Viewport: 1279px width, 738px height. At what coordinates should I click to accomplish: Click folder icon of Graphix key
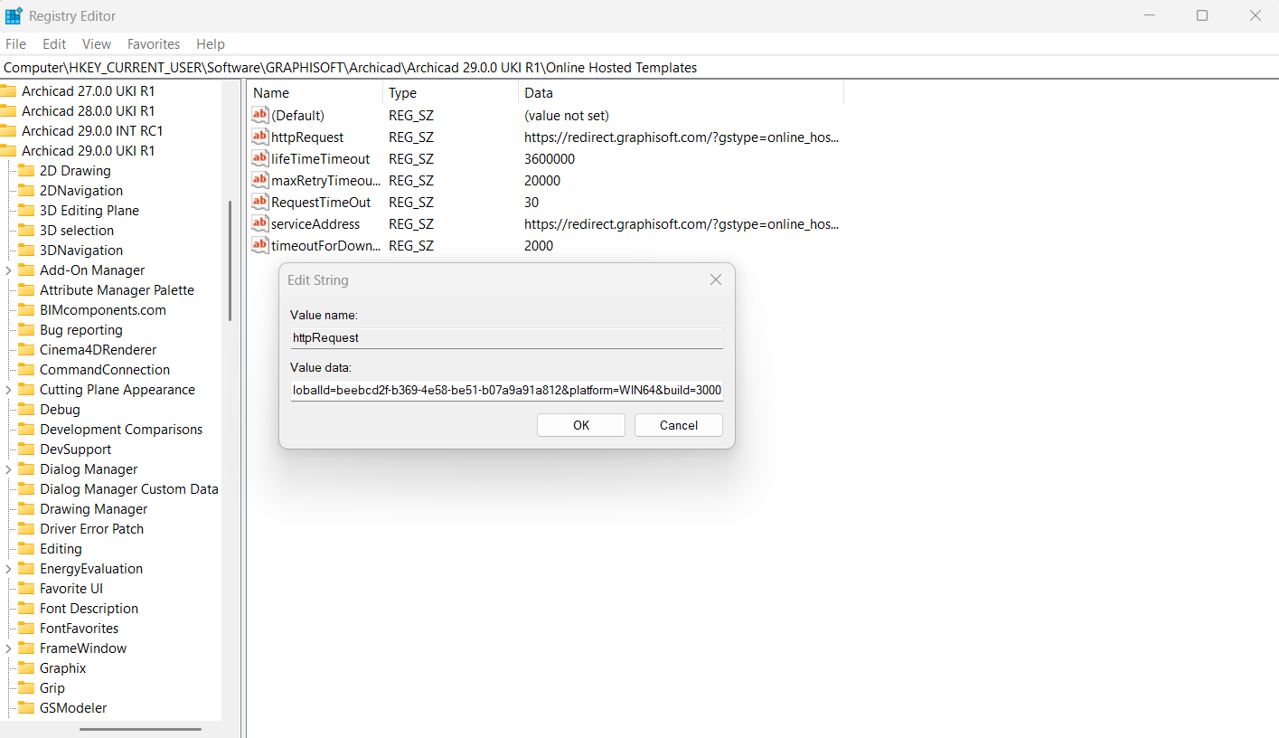point(26,667)
